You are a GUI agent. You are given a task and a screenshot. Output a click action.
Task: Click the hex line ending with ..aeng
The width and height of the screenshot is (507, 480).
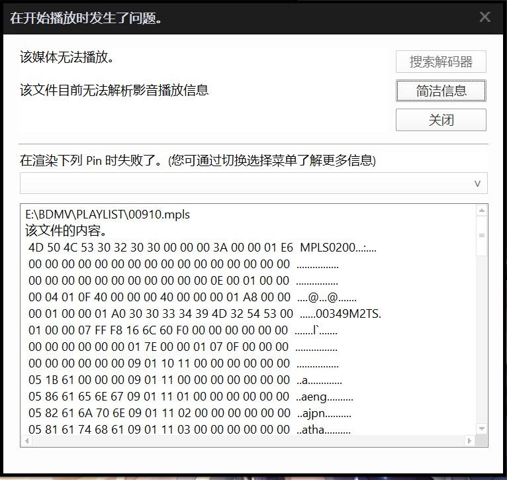[191, 397]
